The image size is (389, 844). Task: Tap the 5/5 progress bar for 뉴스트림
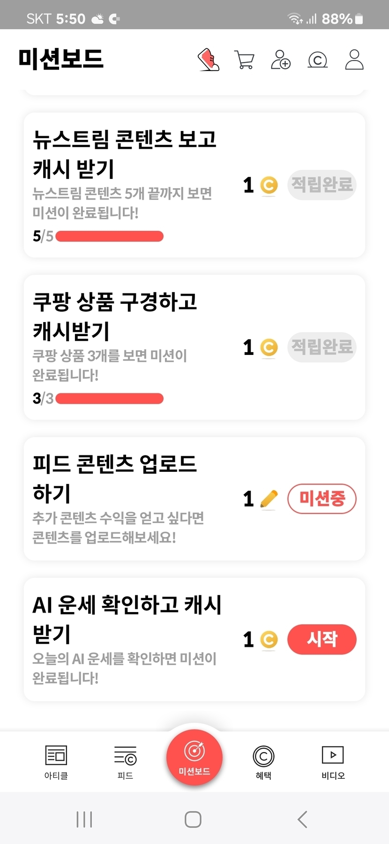[x=109, y=236]
